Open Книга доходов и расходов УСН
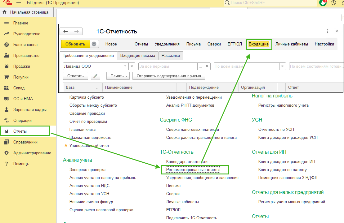The image size is (344, 223). click(288, 137)
